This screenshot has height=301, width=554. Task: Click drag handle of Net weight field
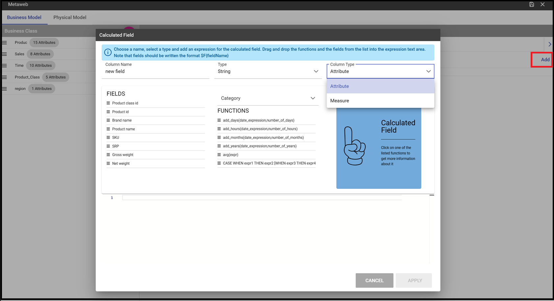point(108,164)
